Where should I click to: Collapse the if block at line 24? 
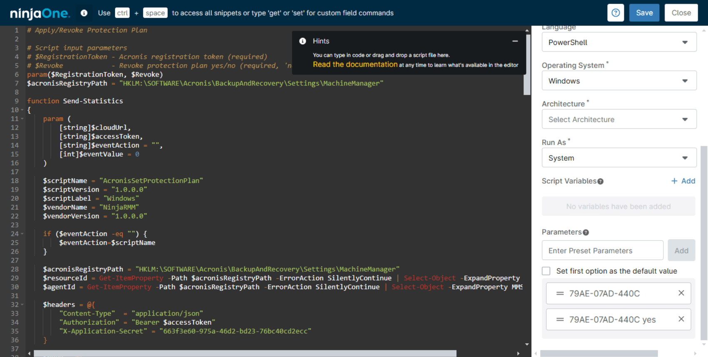pyautogui.click(x=22, y=234)
